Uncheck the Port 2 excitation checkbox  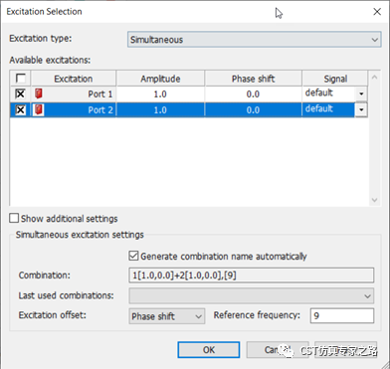click(20, 109)
